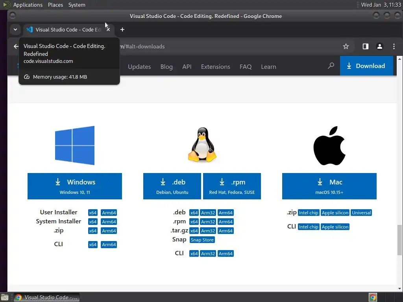Download the .deb package for Debian, Ubuntu
The width and height of the screenshot is (403, 302).
[172, 186]
